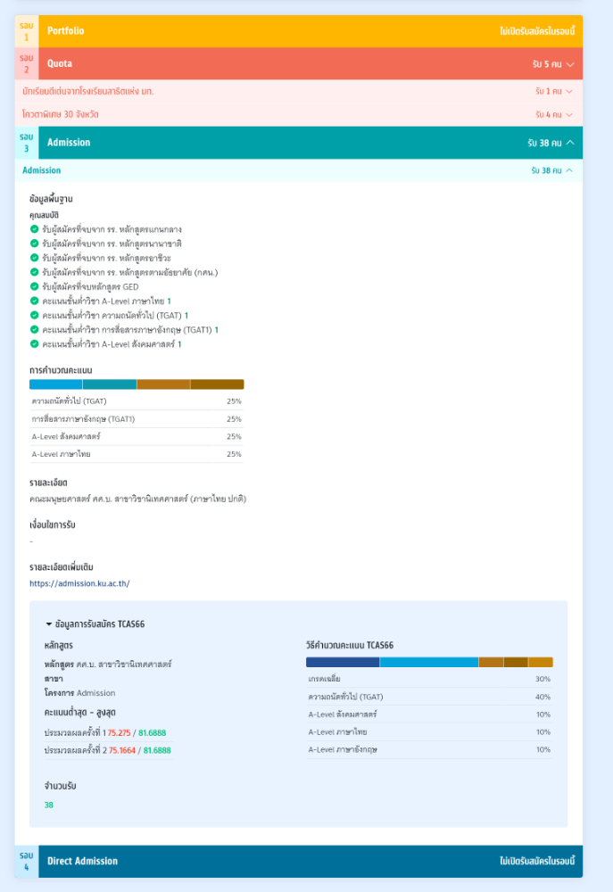This screenshot has width=613, height=892.
Task: Open the admission.ku.ac.th link
Action: tap(79, 583)
